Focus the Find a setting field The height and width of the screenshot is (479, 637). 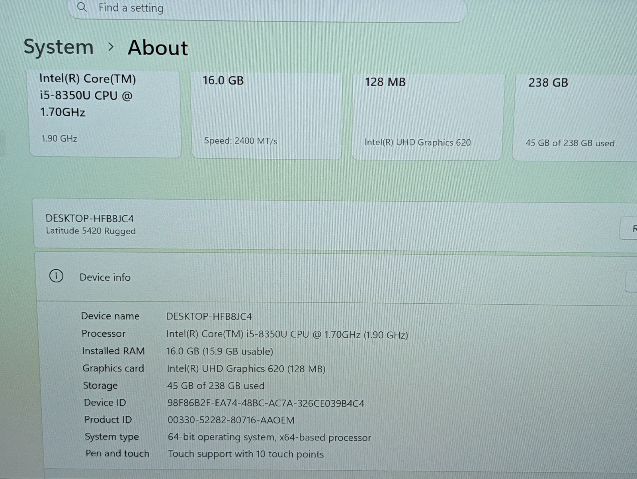click(267, 9)
